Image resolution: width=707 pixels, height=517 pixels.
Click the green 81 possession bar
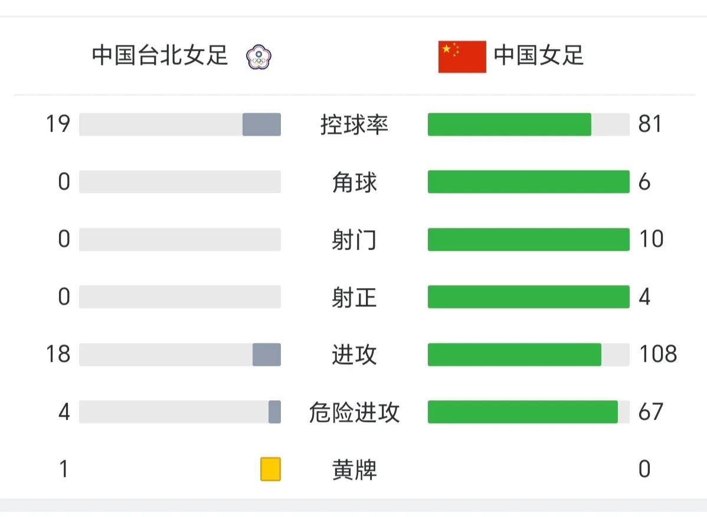pyautogui.click(x=509, y=125)
